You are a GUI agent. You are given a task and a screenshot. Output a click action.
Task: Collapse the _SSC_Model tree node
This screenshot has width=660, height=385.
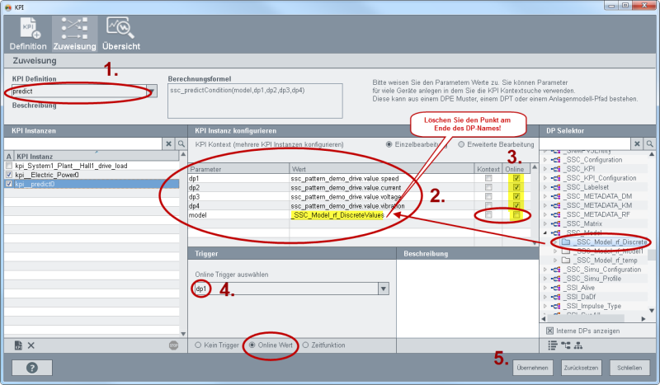[x=545, y=232]
